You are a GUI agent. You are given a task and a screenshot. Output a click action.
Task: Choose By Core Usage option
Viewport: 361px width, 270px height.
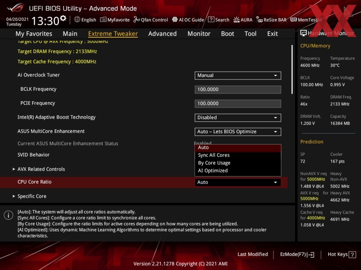pyautogui.click(x=238, y=163)
